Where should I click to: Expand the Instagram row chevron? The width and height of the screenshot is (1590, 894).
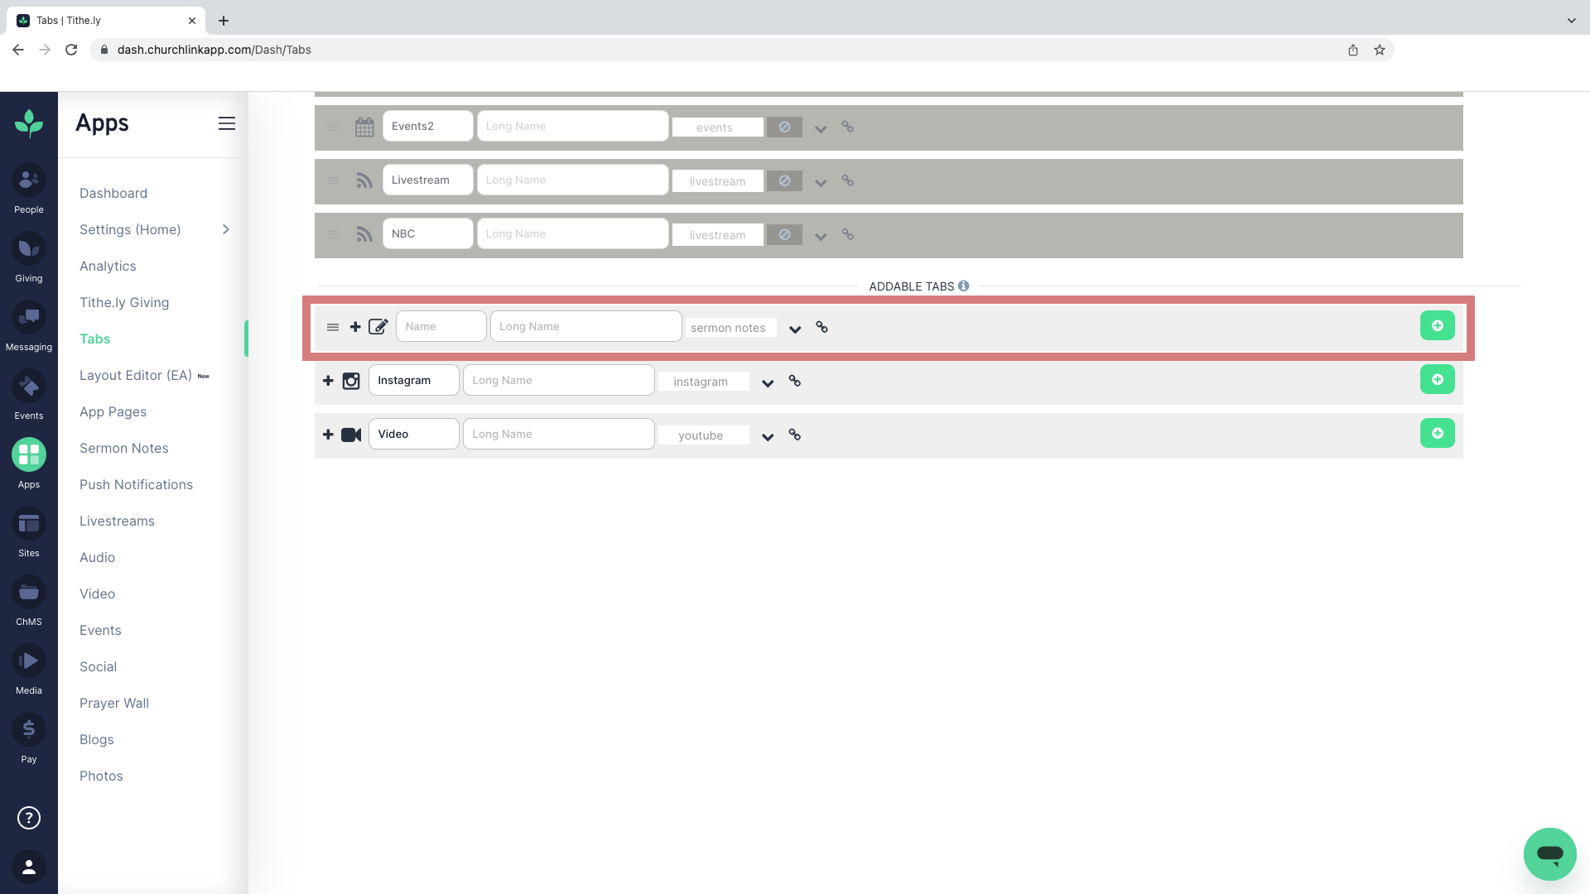click(768, 383)
